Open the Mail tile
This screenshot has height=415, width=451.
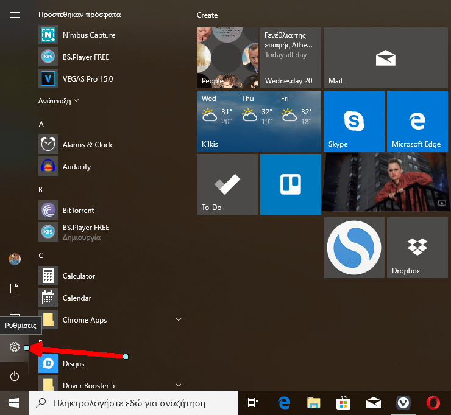click(386, 58)
